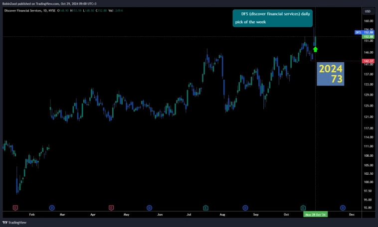This screenshot has height=227, width=378.
Task: Click the blue DFS price label
Action: click(x=358, y=32)
